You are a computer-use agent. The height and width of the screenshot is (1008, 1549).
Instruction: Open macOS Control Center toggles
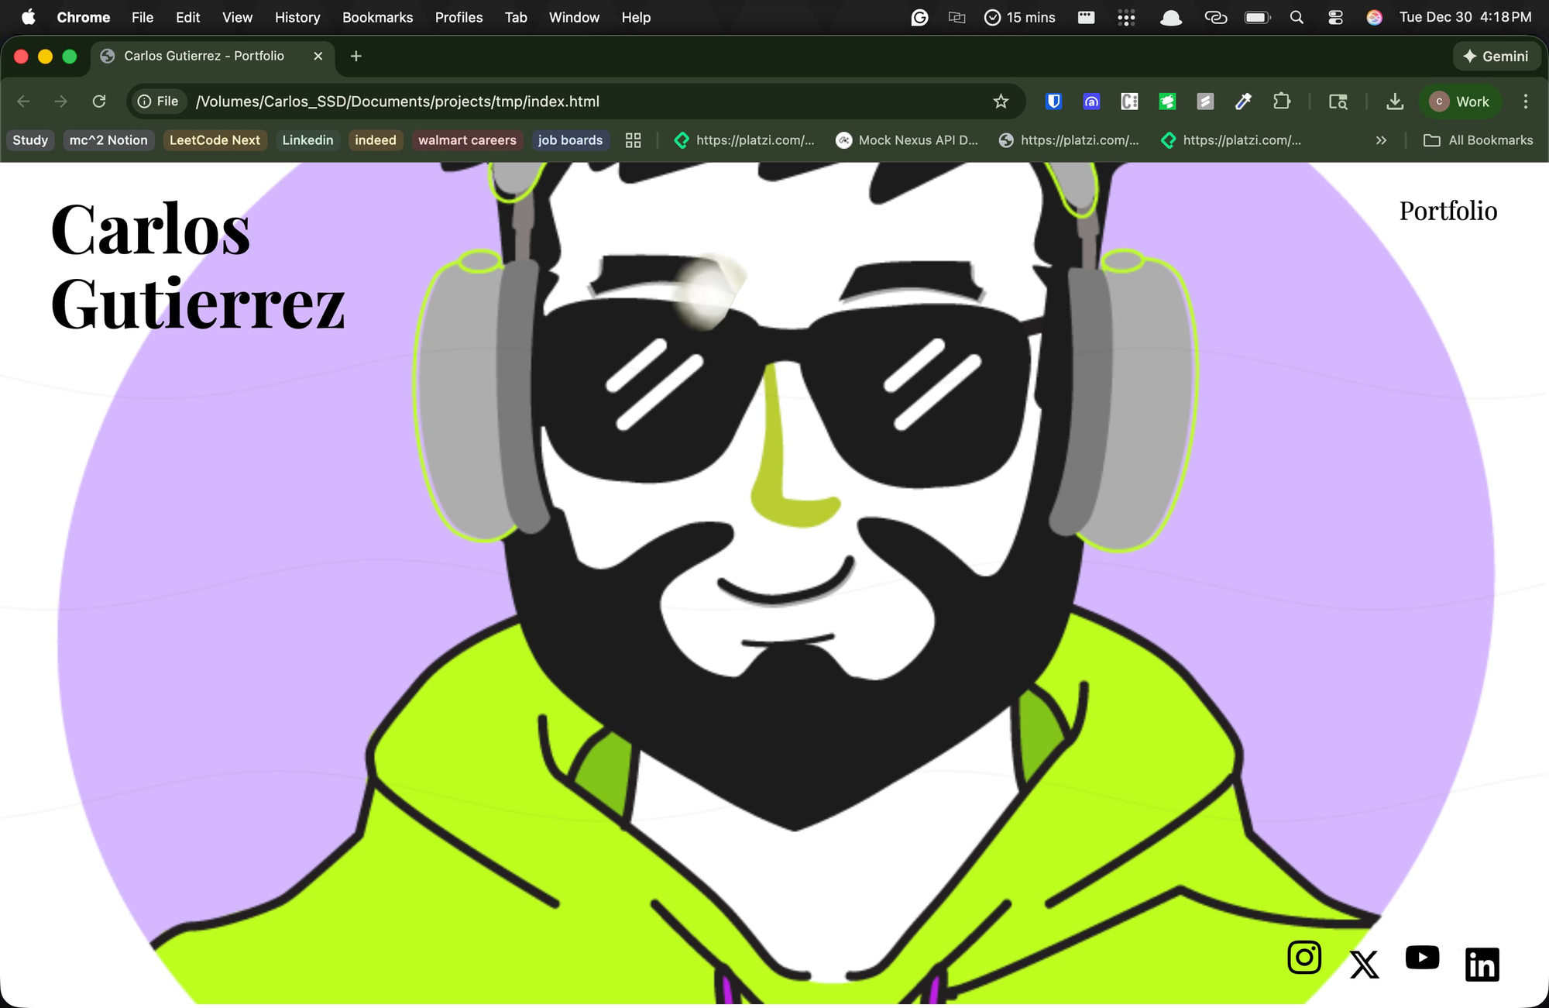[x=1335, y=17]
